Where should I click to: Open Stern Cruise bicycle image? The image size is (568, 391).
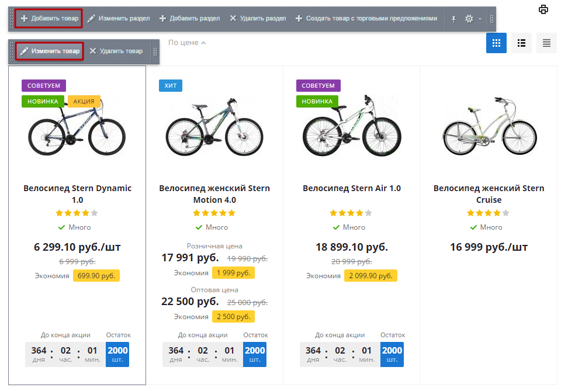point(489,126)
